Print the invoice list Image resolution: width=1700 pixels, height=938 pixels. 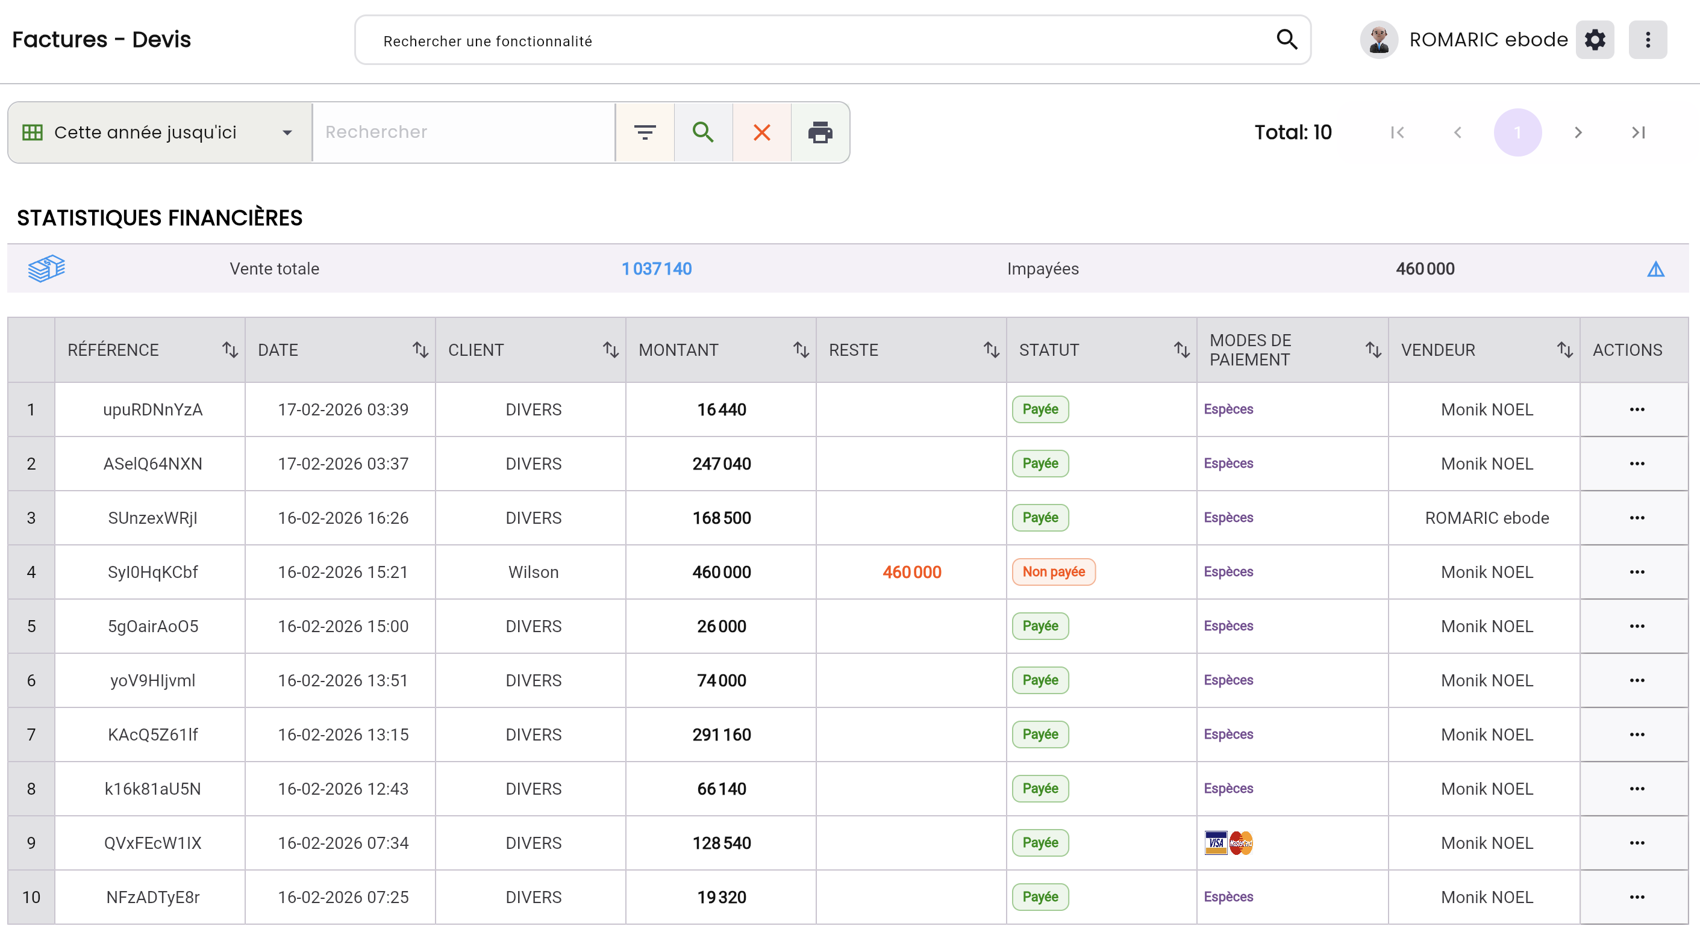[820, 132]
